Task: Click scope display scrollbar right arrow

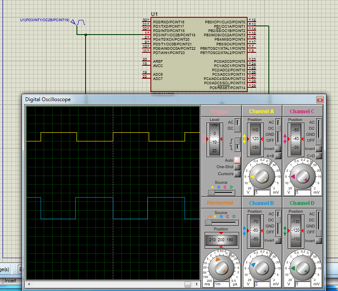Action: coord(197,284)
